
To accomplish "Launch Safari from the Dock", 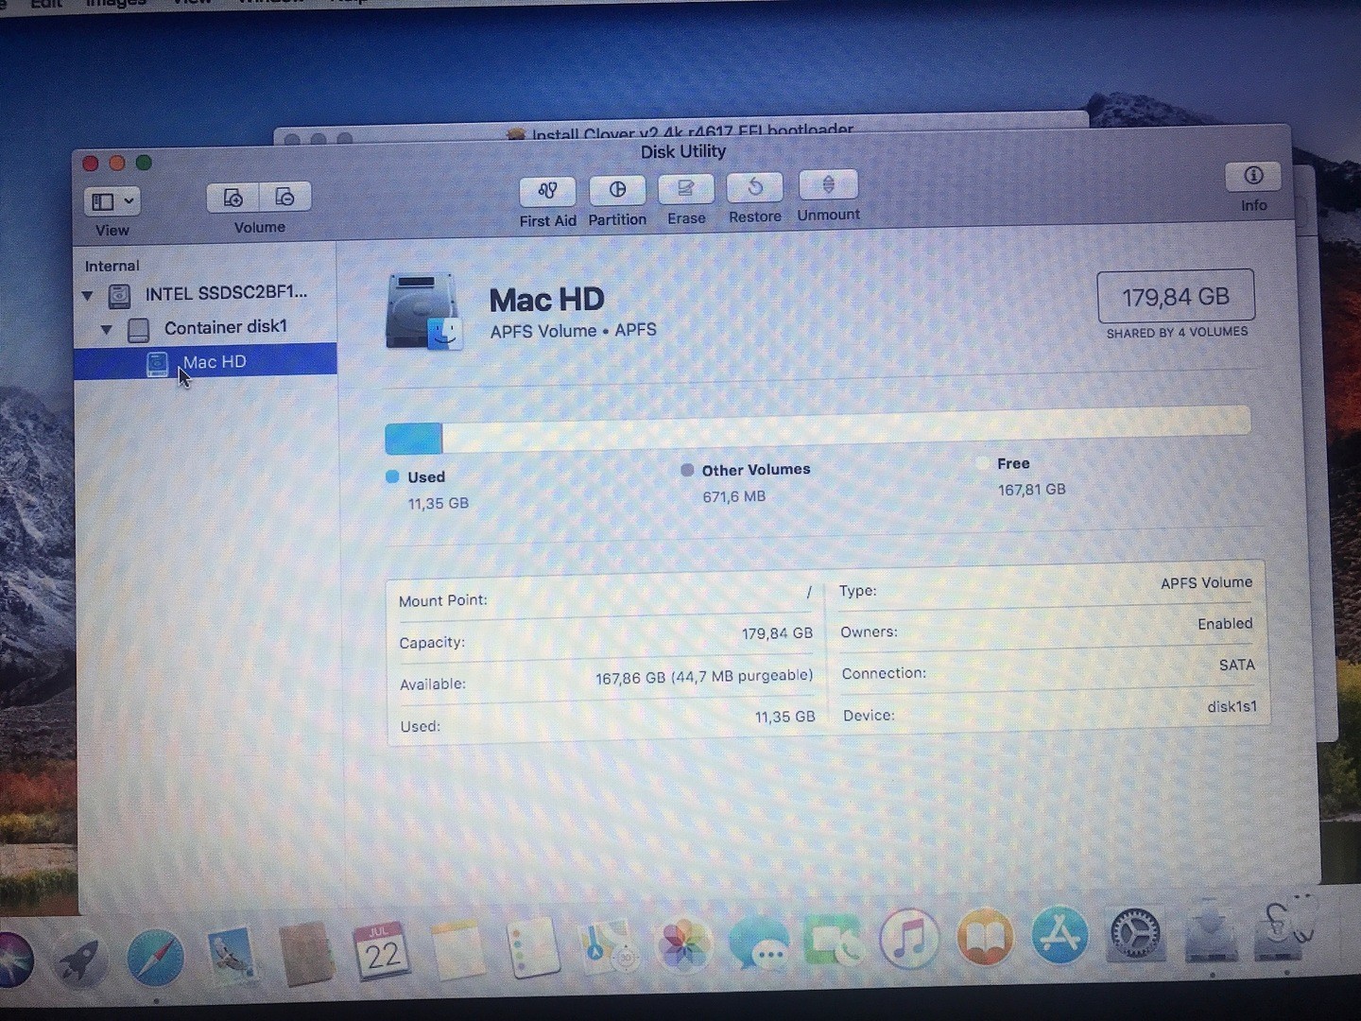I will click(155, 960).
